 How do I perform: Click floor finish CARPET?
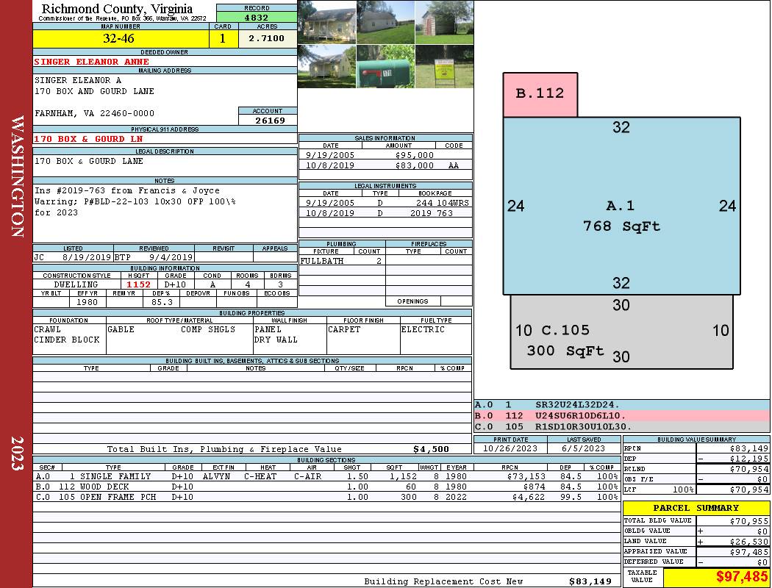coord(343,329)
